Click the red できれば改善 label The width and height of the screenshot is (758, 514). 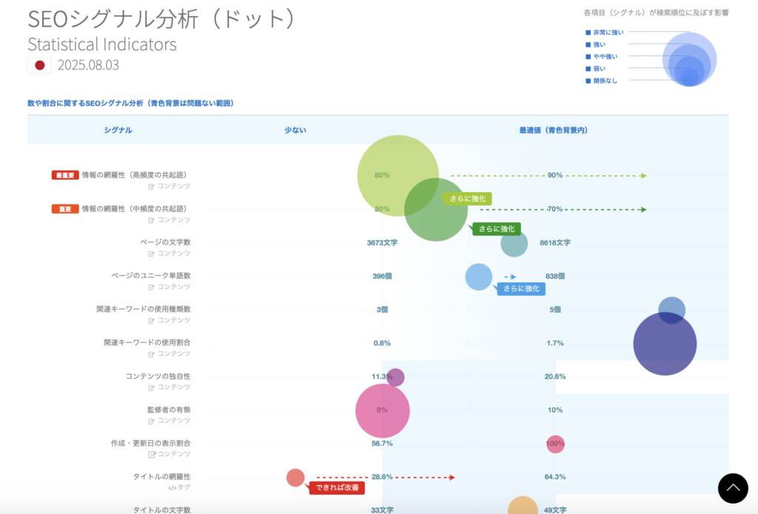336,488
